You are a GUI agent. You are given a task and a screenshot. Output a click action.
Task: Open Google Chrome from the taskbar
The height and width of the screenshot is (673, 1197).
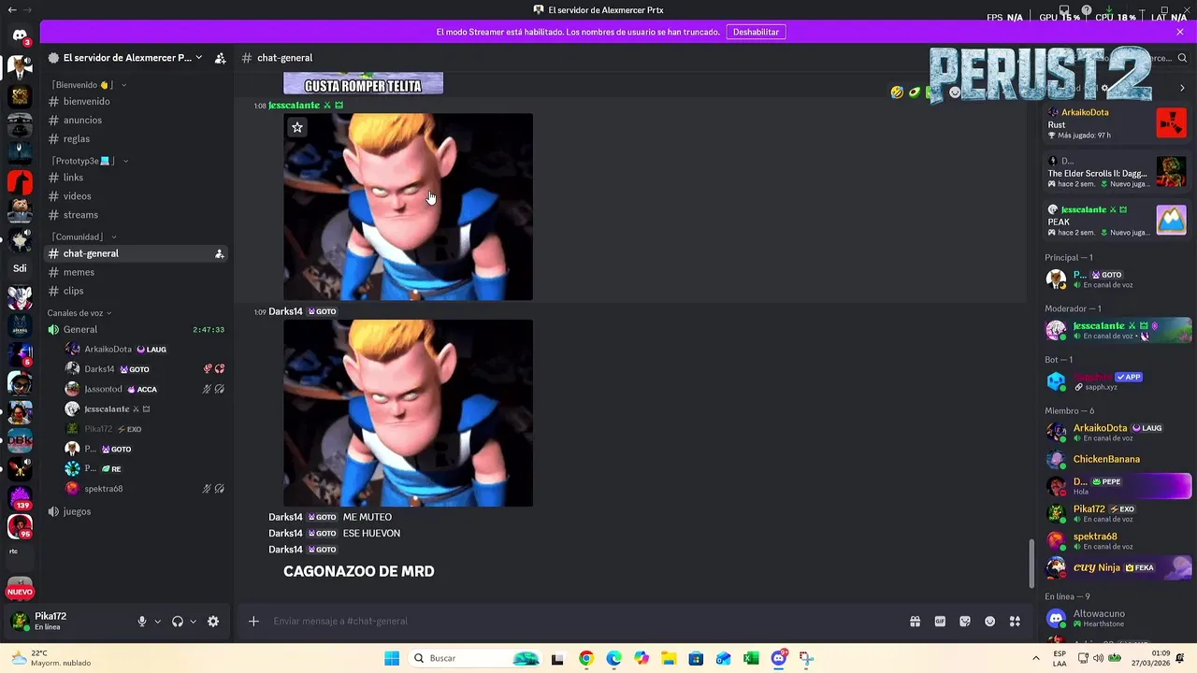585,658
